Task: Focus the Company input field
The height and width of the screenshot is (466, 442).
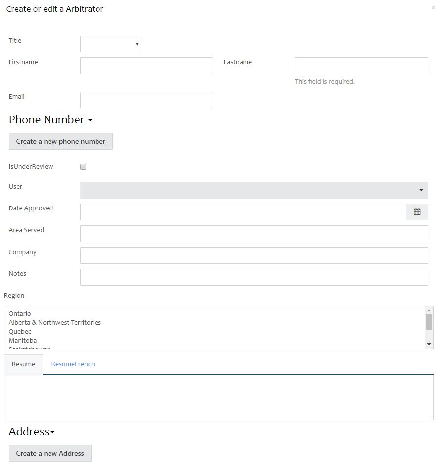Action: click(x=254, y=256)
